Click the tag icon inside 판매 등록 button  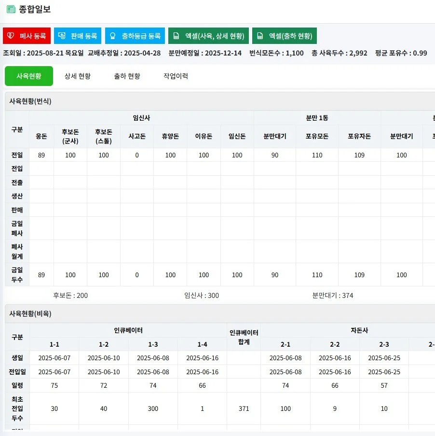61,35
